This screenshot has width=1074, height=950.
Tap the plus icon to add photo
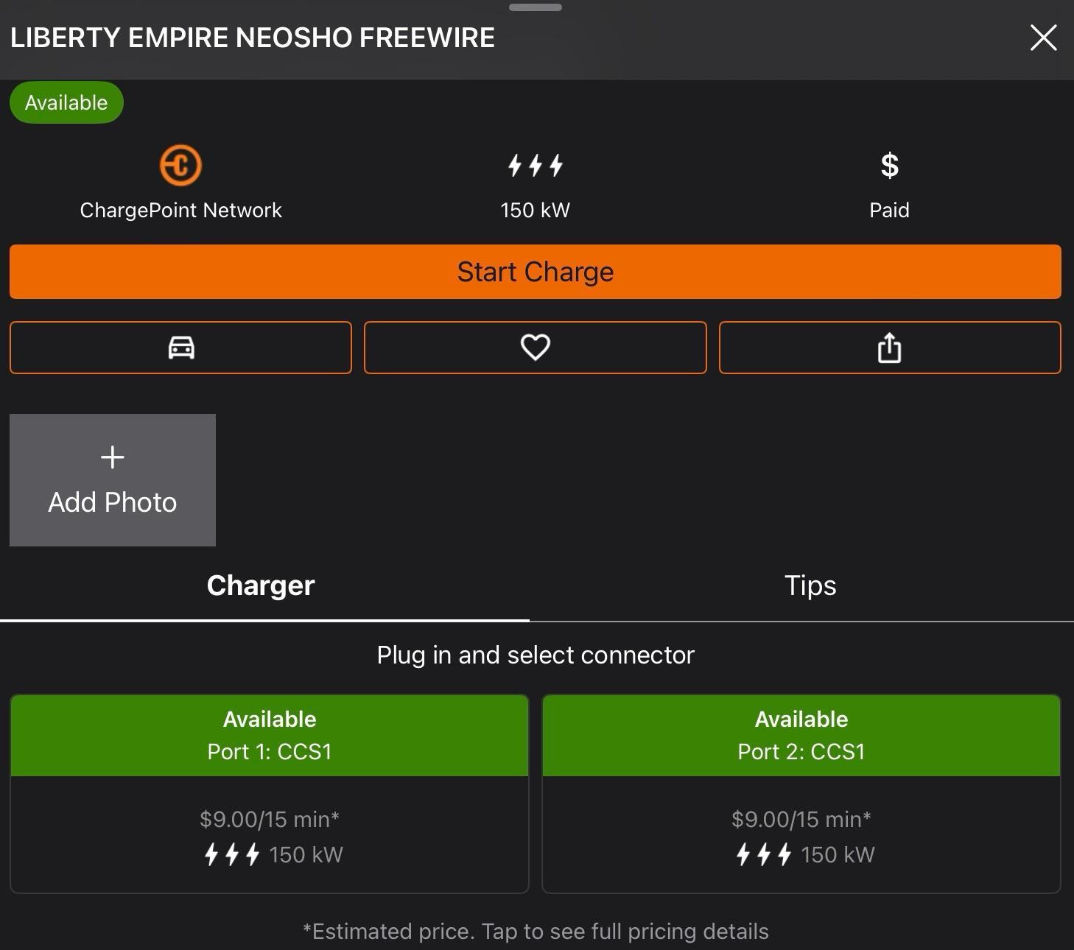click(112, 457)
